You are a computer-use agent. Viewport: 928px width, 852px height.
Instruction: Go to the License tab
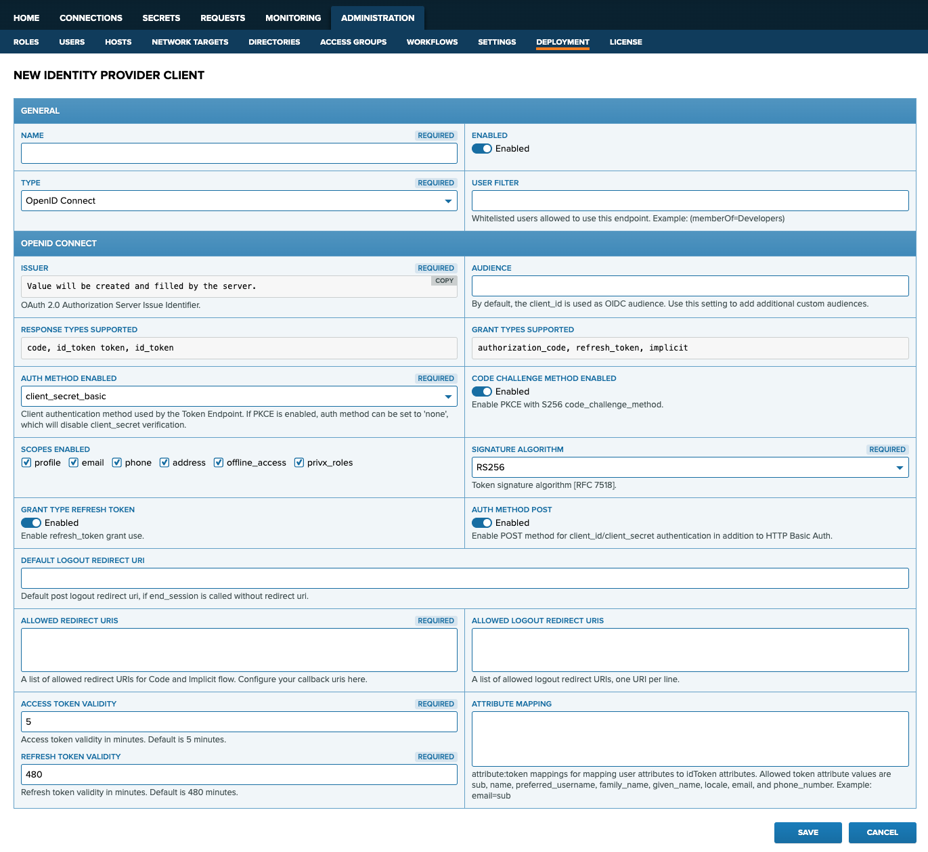coord(625,42)
